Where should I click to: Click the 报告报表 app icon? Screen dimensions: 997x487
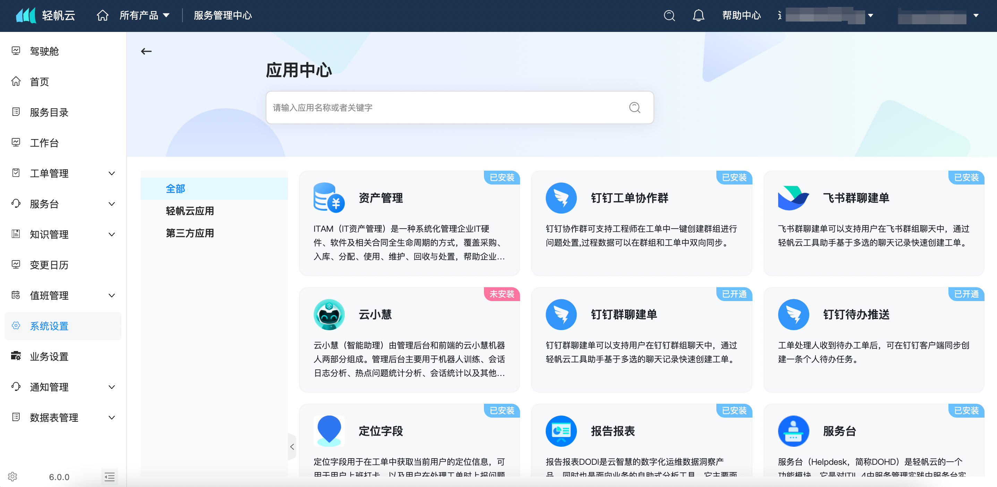coord(561,431)
